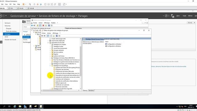This screenshot has height=111, width=197.
Task: Select Chiffrement de lecteur BitLocker item
Action: [65, 71]
